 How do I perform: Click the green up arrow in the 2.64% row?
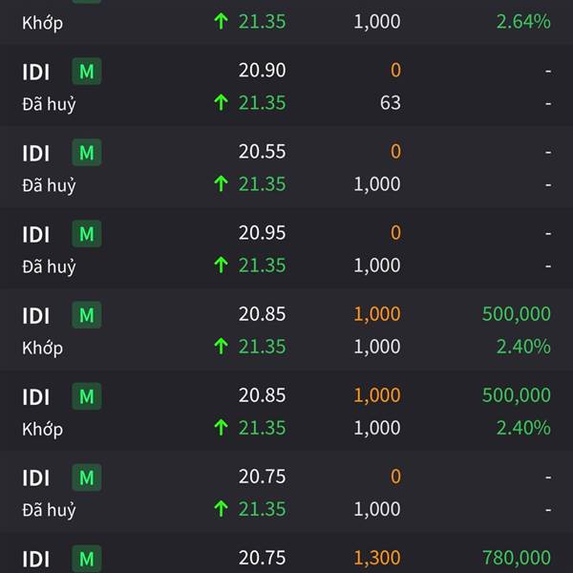click(222, 21)
